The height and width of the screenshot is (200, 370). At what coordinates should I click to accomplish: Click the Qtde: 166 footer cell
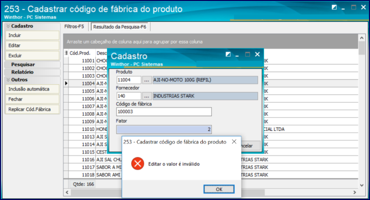83,184
